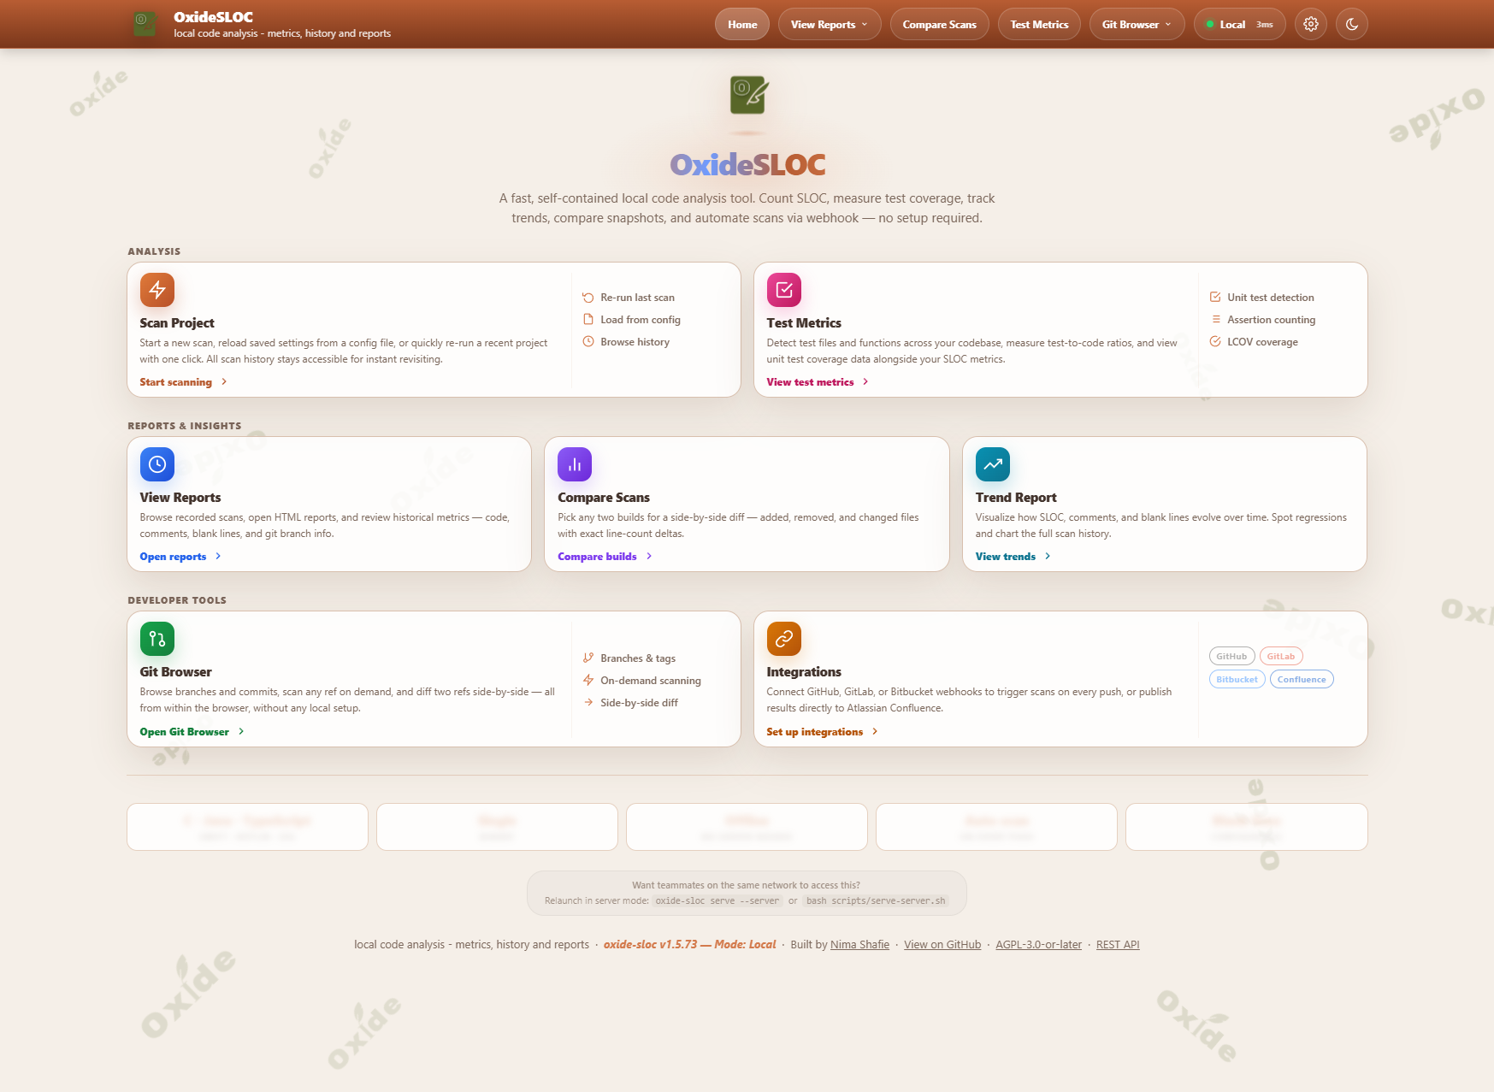Open the REST API footer link
Image resolution: width=1494 pixels, height=1092 pixels.
(1118, 945)
